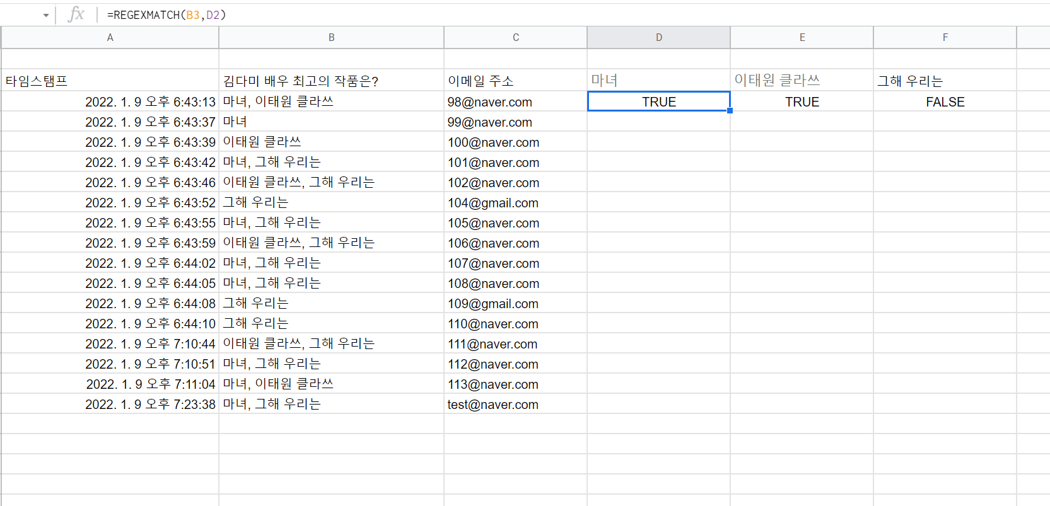
Task: Select column E header
Action: (802, 37)
